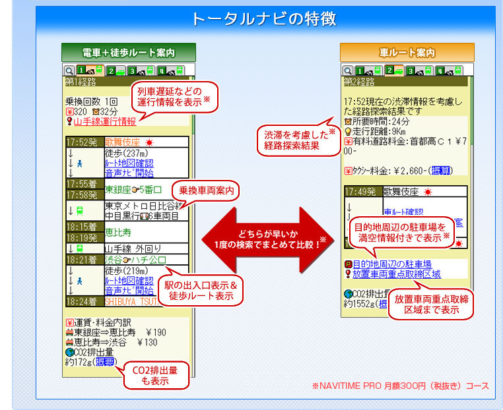Click clock icon beside 所要時間:24分
The width and height of the screenshot is (503, 410).
coord(348,121)
